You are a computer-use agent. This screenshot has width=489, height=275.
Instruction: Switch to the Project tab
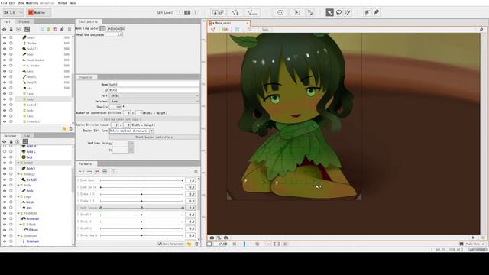point(24,22)
